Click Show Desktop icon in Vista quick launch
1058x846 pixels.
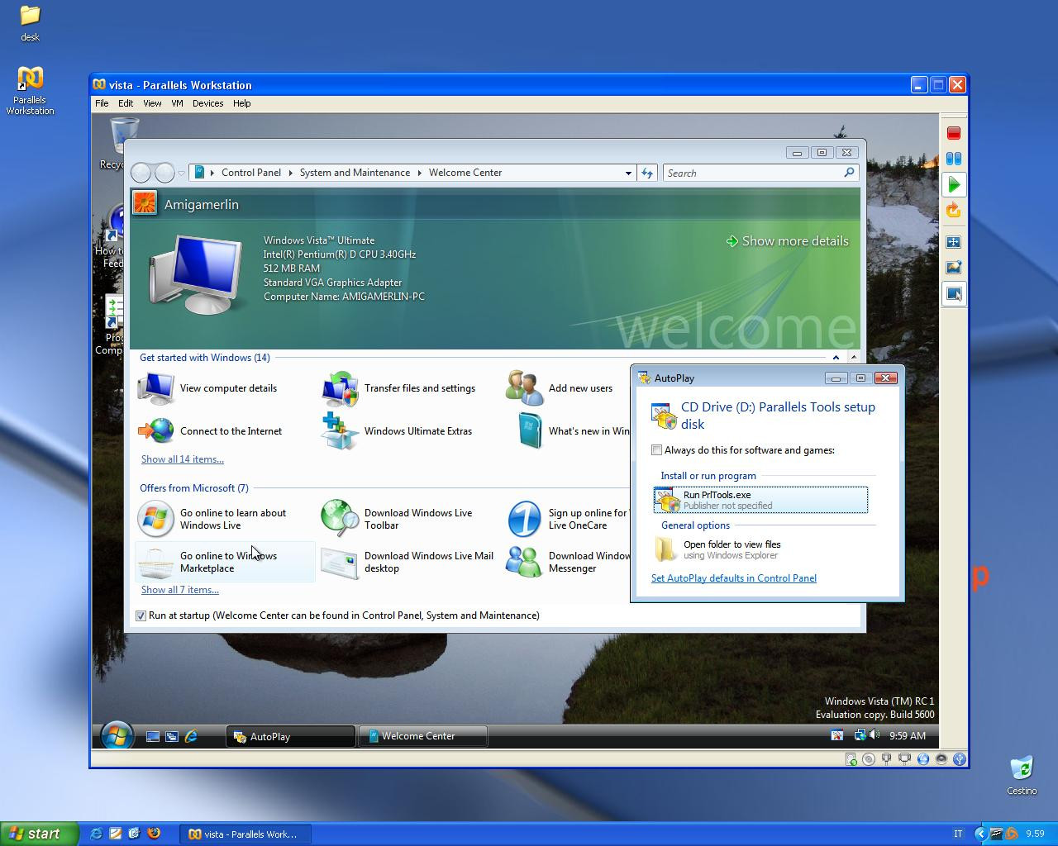(x=153, y=736)
